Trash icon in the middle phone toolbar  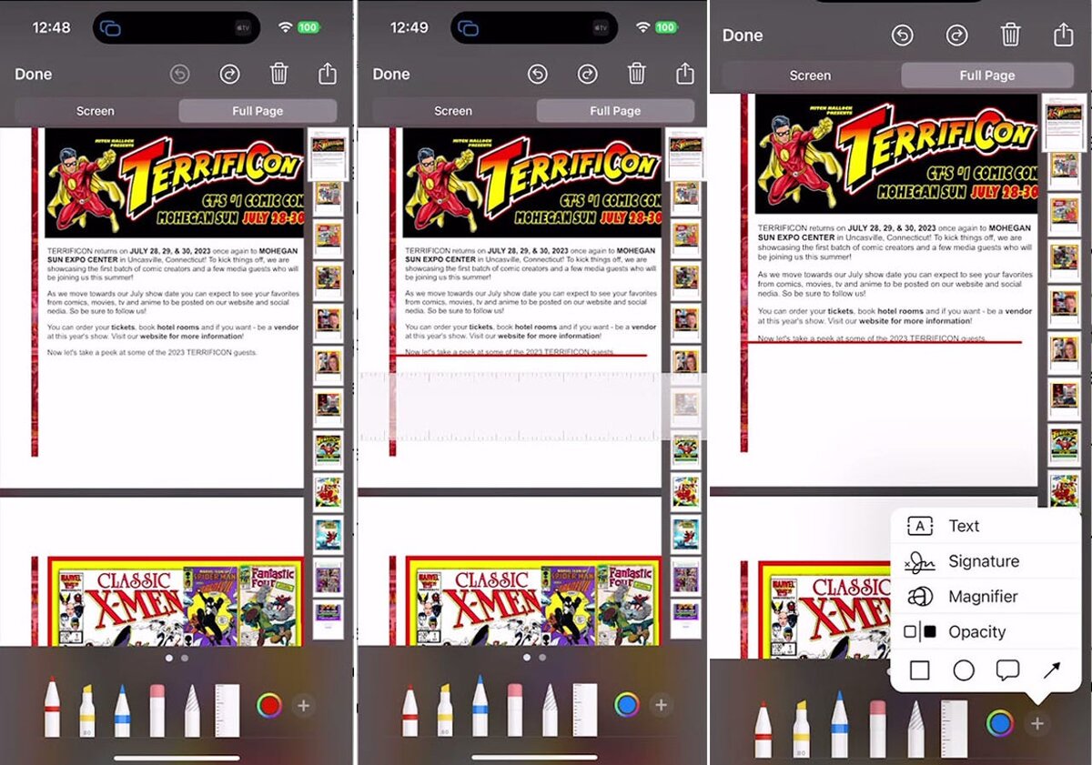[637, 74]
